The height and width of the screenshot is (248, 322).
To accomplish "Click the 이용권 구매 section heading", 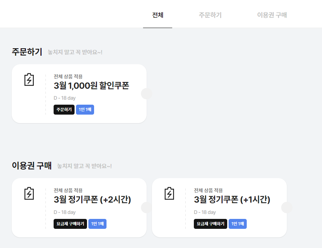I will pyautogui.click(x=32, y=165).
